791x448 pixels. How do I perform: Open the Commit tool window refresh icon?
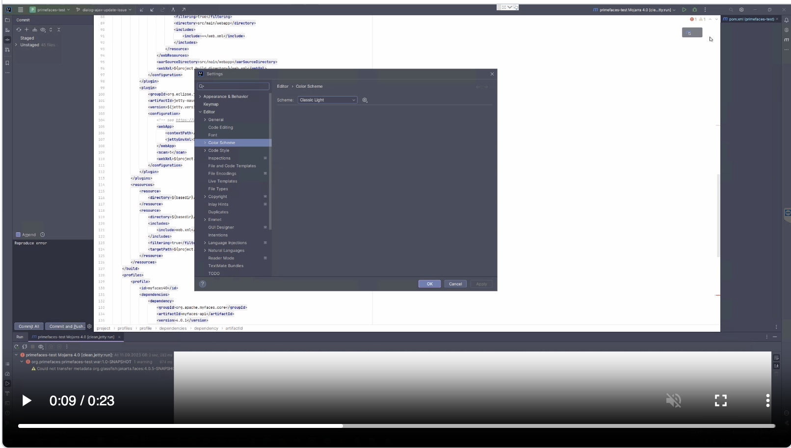[19, 29]
